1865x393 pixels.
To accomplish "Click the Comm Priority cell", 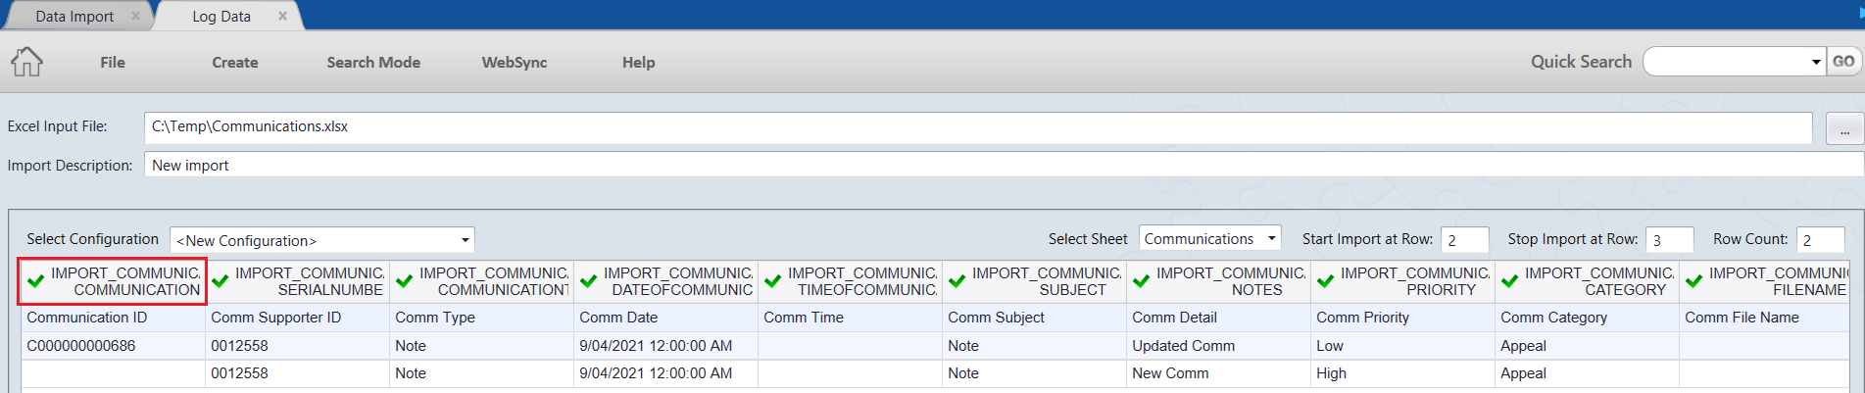I will tap(1402, 318).
